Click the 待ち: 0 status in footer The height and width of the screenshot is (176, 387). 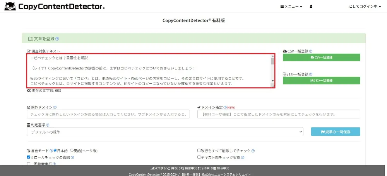tap(174, 168)
